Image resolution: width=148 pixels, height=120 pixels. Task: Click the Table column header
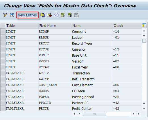(22, 25)
